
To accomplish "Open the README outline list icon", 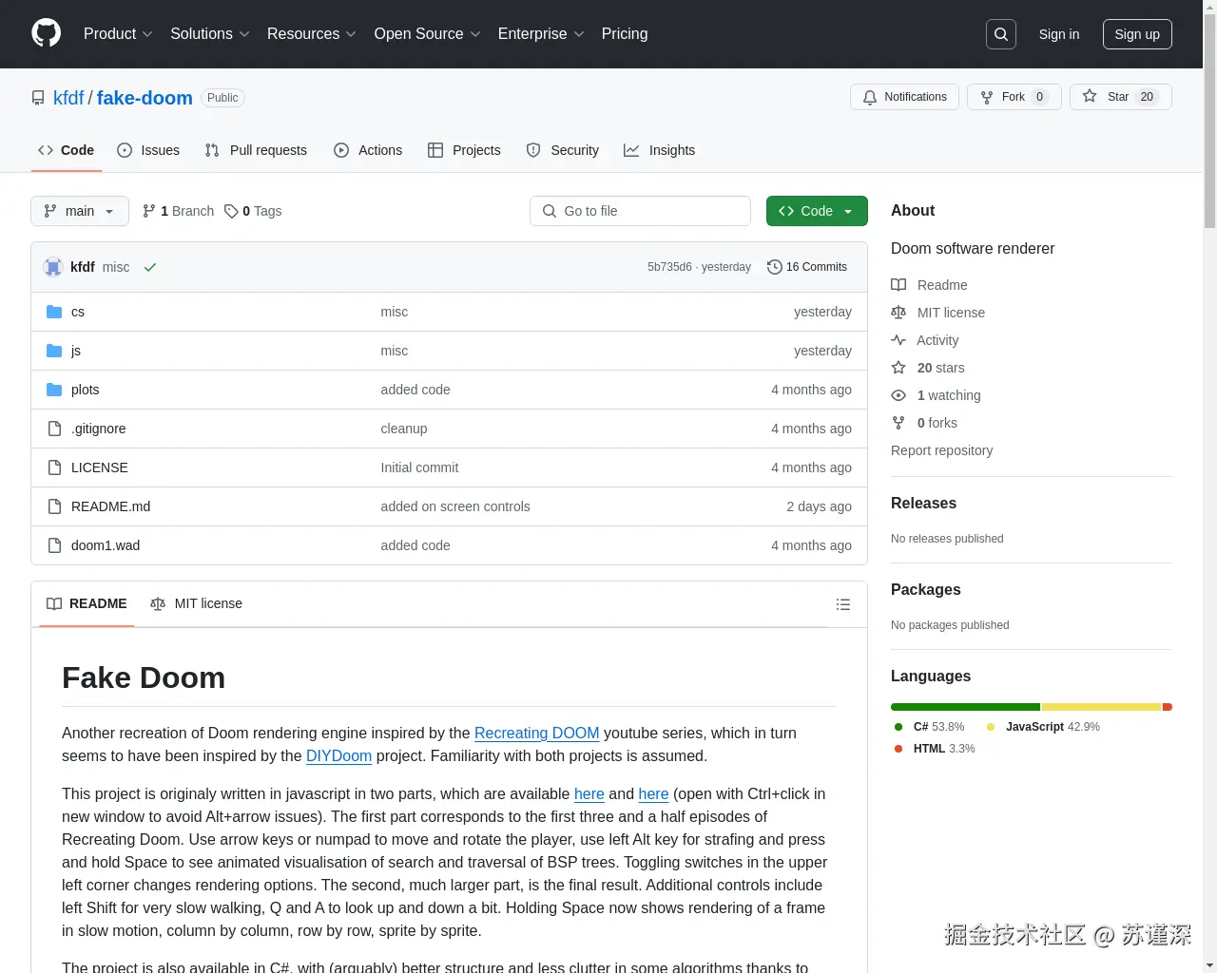I will click(842, 604).
